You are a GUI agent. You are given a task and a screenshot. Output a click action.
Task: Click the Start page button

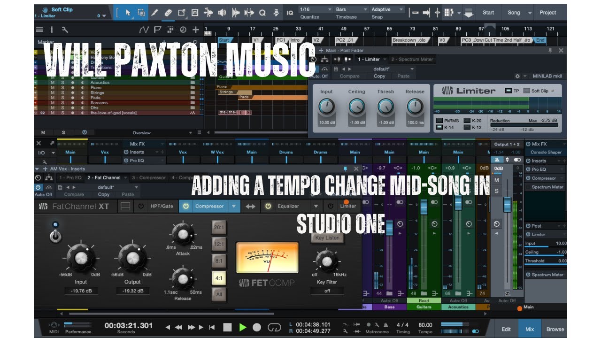(x=488, y=13)
